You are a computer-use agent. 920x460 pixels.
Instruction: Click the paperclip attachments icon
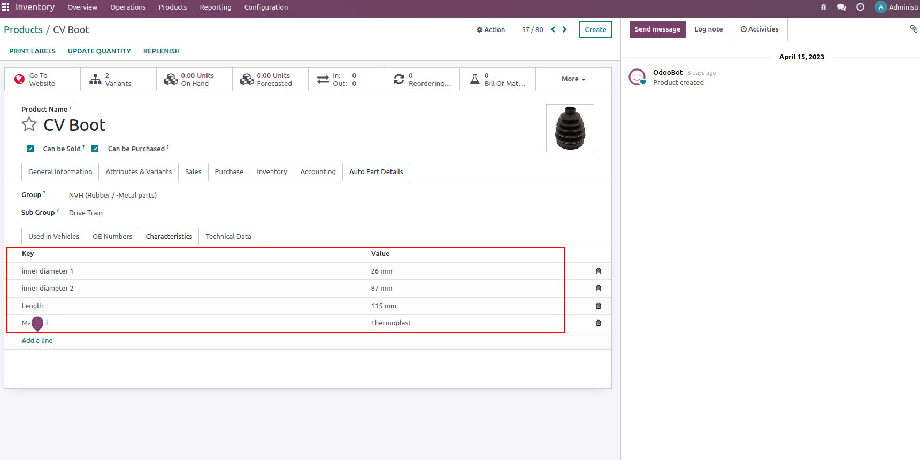[x=913, y=29]
